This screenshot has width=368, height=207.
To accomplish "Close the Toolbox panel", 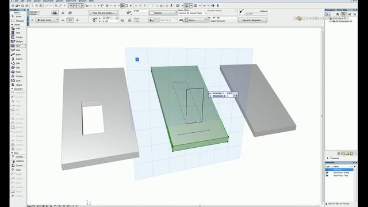I will pyautogui.click(x=24, y=10).
